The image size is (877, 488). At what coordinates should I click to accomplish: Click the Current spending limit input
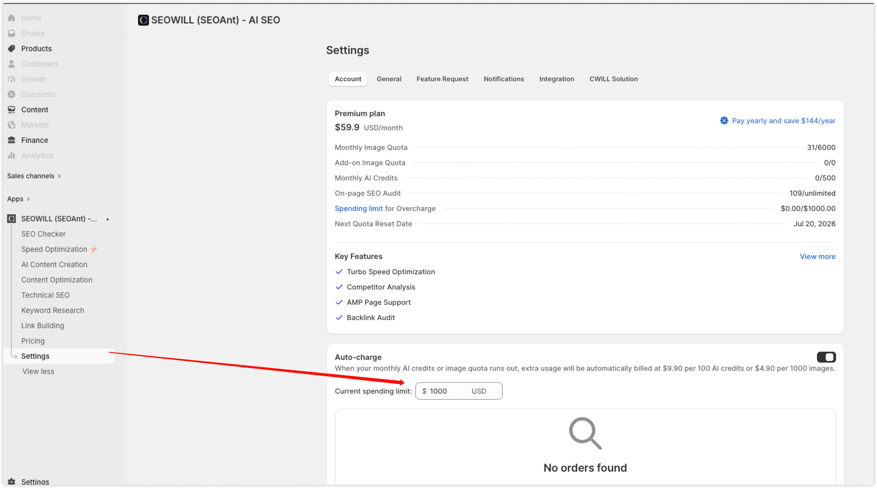click(458, 391)
